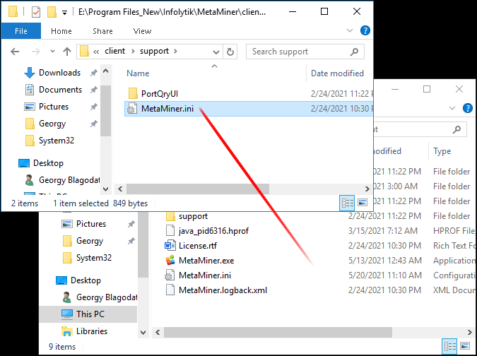Go up one folder level
The image size is (477, 356).
(x=67, y=52)
